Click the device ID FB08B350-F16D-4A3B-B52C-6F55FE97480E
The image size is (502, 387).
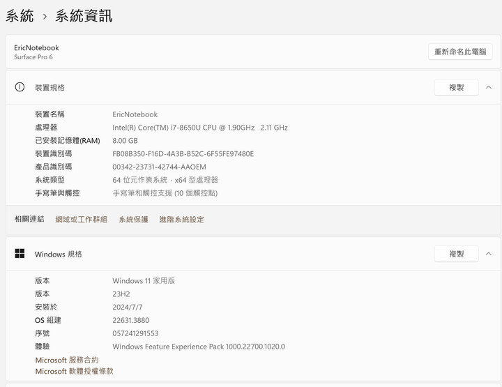tap(183, 153)
